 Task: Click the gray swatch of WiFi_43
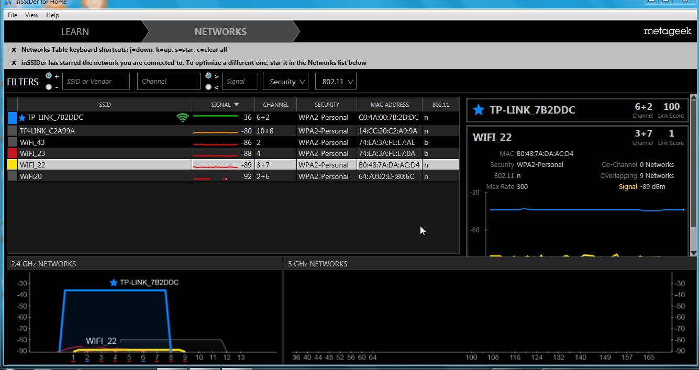pyautogui.click(x=12, y=142)
